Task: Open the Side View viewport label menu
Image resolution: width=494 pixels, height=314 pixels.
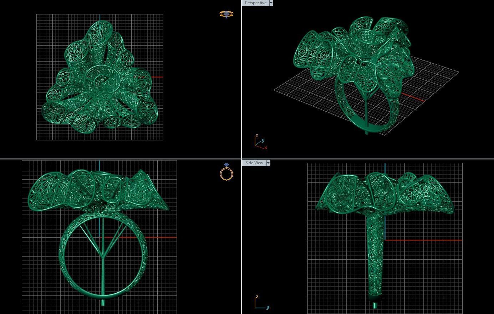Action: click(254, 163)
